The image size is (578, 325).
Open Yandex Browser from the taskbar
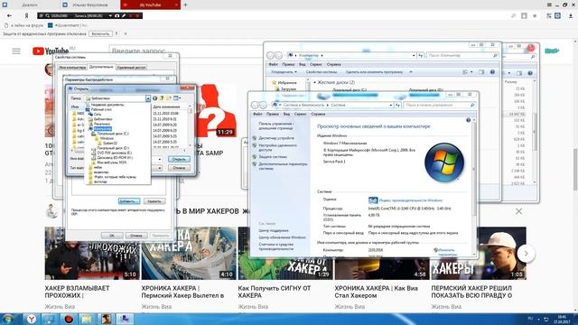(x=33, y=319)
